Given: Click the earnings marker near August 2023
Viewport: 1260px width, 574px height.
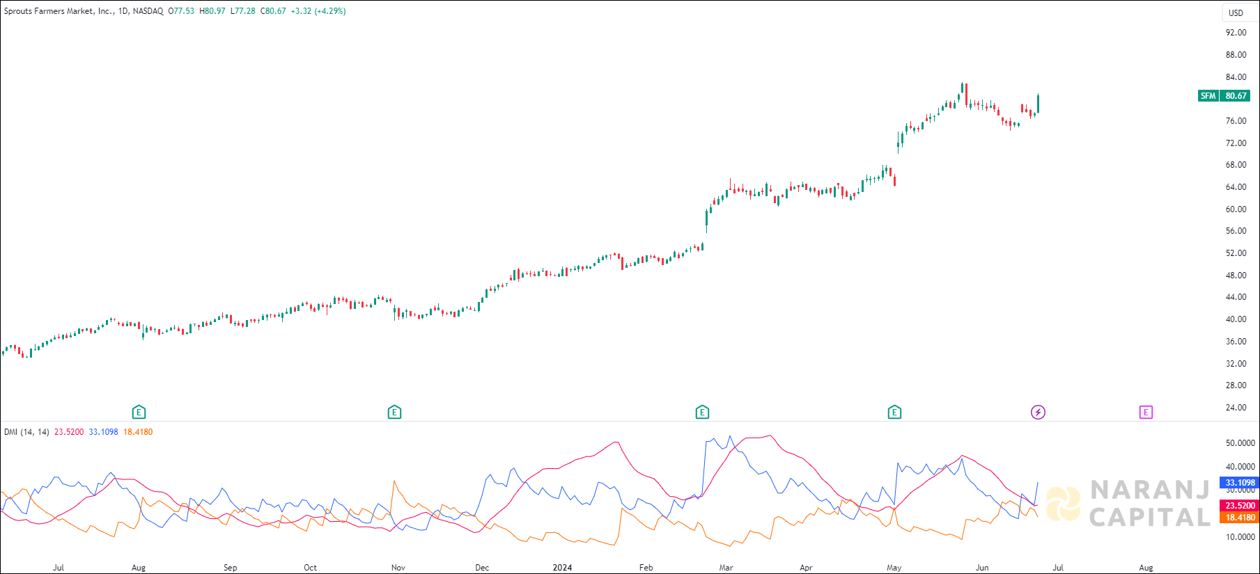Looking at the screenshot, I should coord(139,413).
